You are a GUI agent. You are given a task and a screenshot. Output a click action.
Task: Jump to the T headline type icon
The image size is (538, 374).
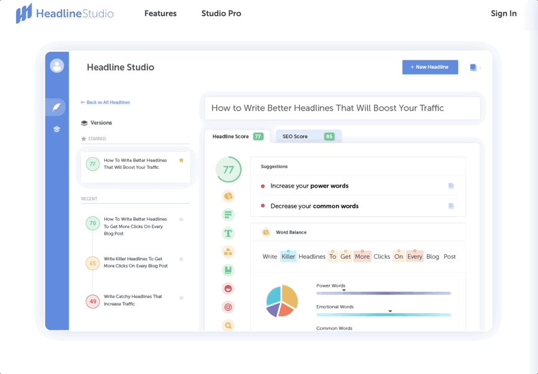[228, 234]
